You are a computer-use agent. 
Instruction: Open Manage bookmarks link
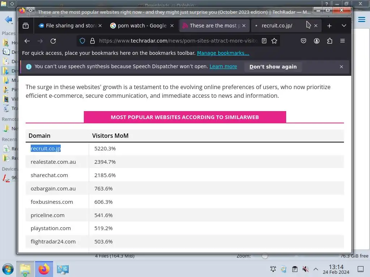coord(223,53)
